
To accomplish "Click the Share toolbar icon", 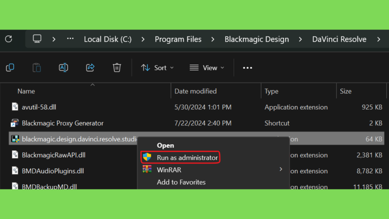I will pyautogui.click(x=90, y=68).
